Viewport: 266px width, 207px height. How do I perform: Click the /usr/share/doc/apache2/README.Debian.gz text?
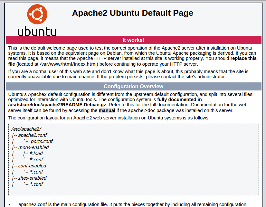57,105
